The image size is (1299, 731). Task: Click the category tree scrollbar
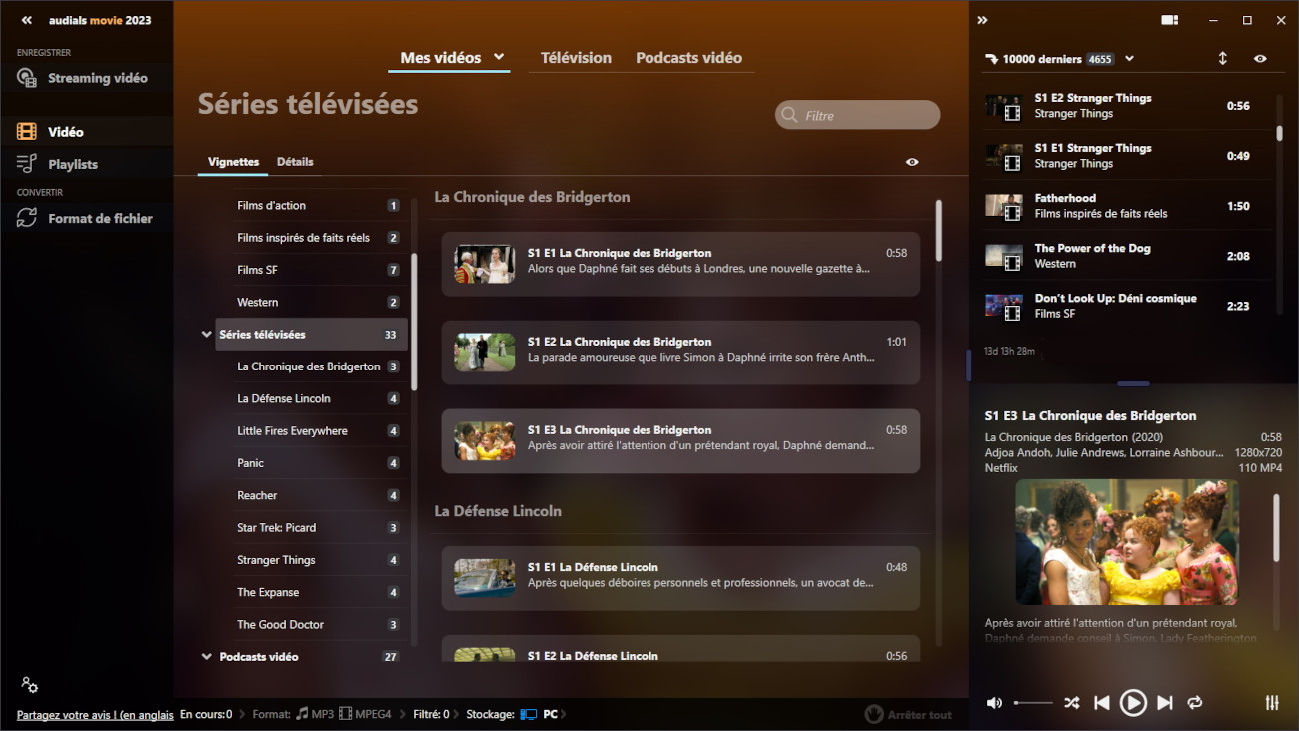click(x=414, y=322)
